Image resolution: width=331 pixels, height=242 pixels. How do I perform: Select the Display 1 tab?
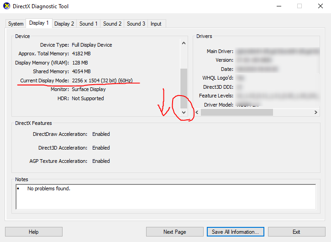coord(39,23)
